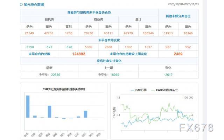
Task: Click the 多头 header under 投机类
Action: point(29,26)
